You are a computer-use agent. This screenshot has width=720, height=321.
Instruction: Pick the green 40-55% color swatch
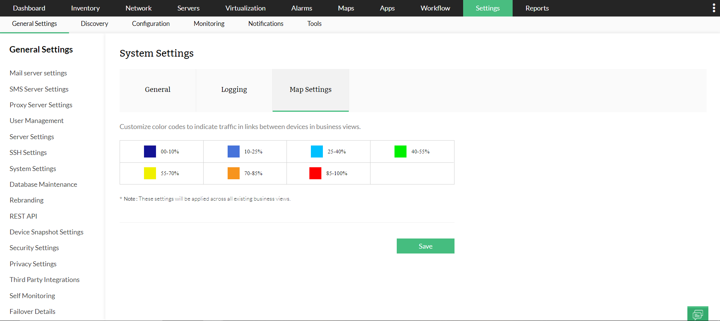pyautogui.click(x=400, y=151)
